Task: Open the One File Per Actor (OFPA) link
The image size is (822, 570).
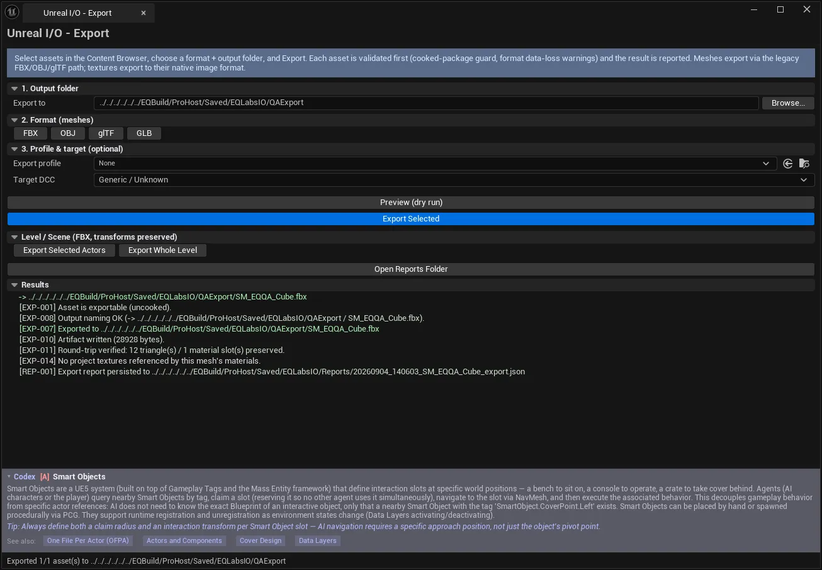Action: point(89,541)
